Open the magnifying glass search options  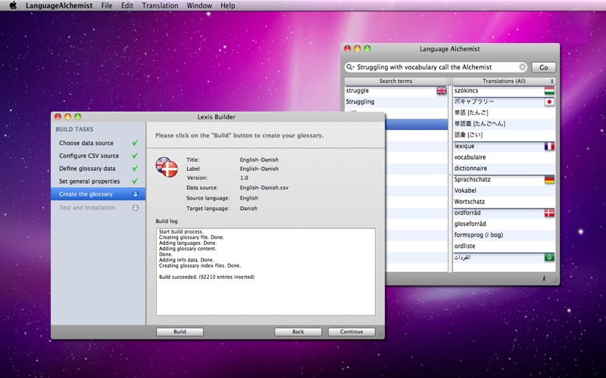coord(350,67)
